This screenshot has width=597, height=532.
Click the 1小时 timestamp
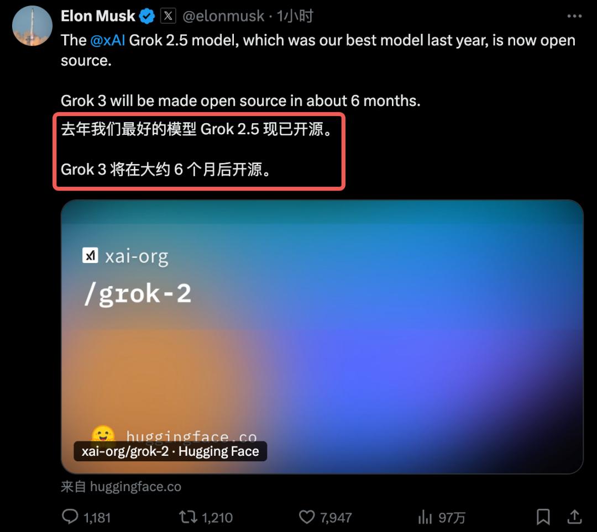295,16
